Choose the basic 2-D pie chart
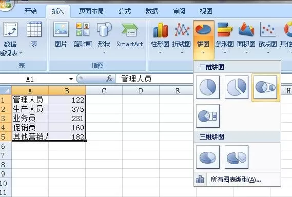The height and width of the screenshot is (197, 292). 208,87
